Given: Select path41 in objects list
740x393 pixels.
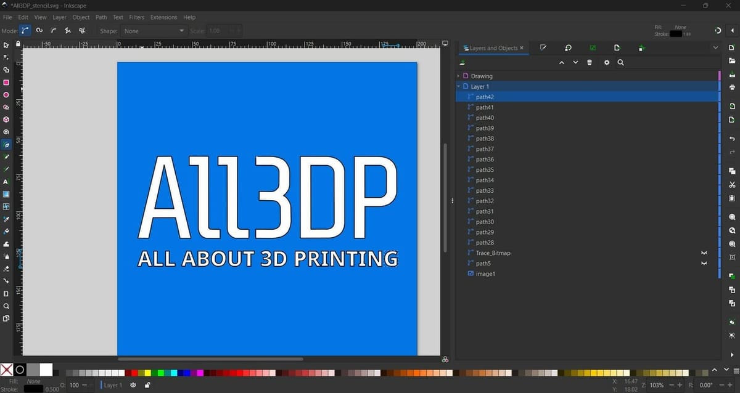Looking at the screenshot, I should click(x=587, y=108).
